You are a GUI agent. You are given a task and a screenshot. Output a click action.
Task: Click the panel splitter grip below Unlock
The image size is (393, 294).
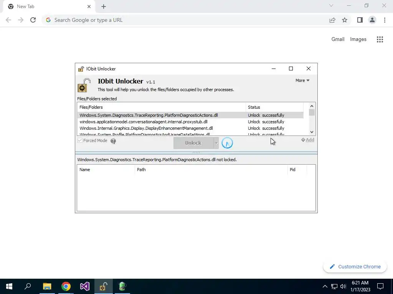[x=196, y=152]
